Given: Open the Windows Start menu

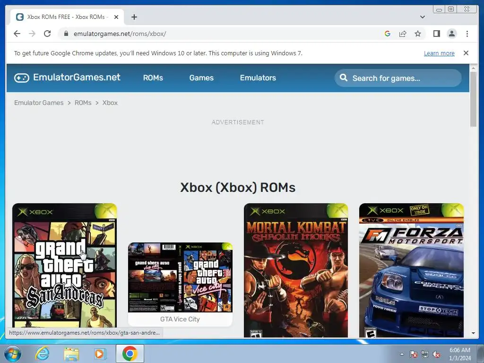Looking at the screenshot, I should pos(12,354).
